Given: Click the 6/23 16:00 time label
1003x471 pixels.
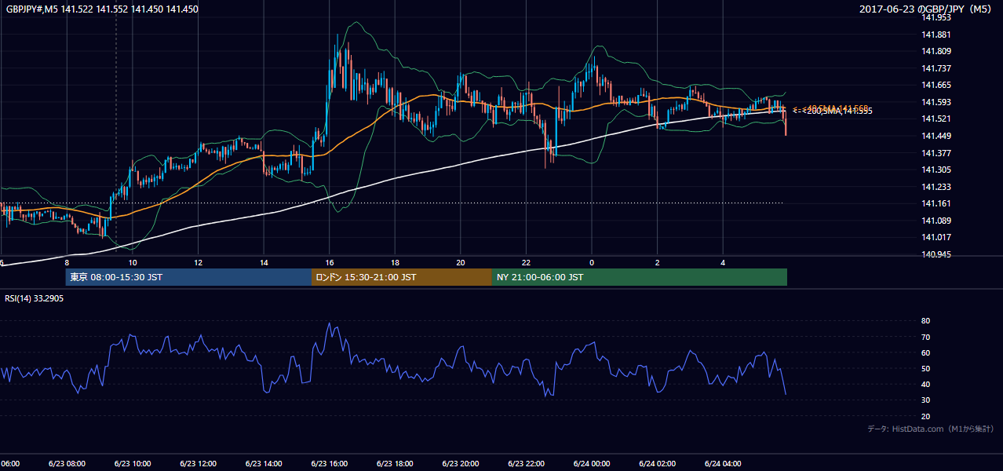Looking at the screenshot, I should pyautogui.click(x=329, y=464).
